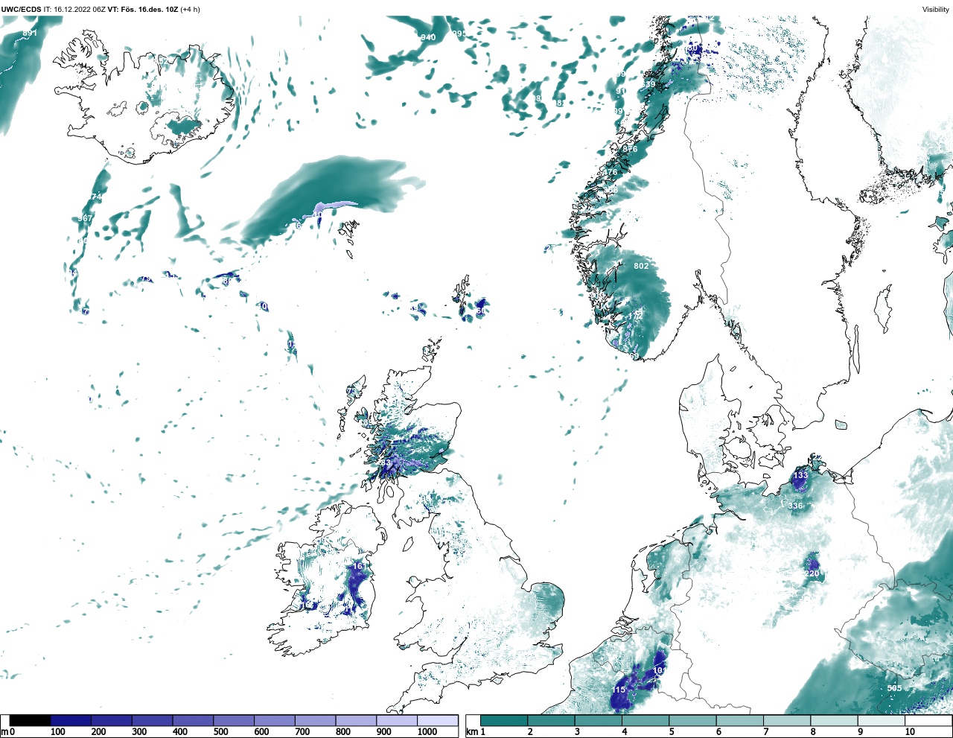Click the '1000' tick on metre scale

427,732
